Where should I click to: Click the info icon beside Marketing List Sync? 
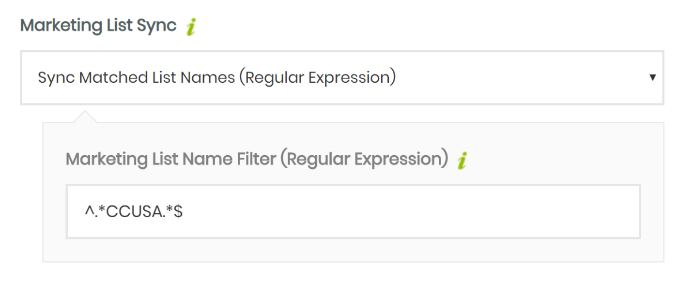click(191, 27)
